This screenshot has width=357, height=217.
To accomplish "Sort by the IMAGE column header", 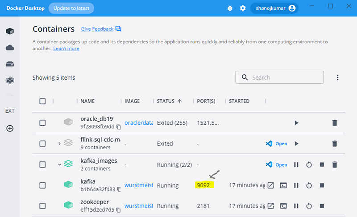I will click(x=132, y=101).
